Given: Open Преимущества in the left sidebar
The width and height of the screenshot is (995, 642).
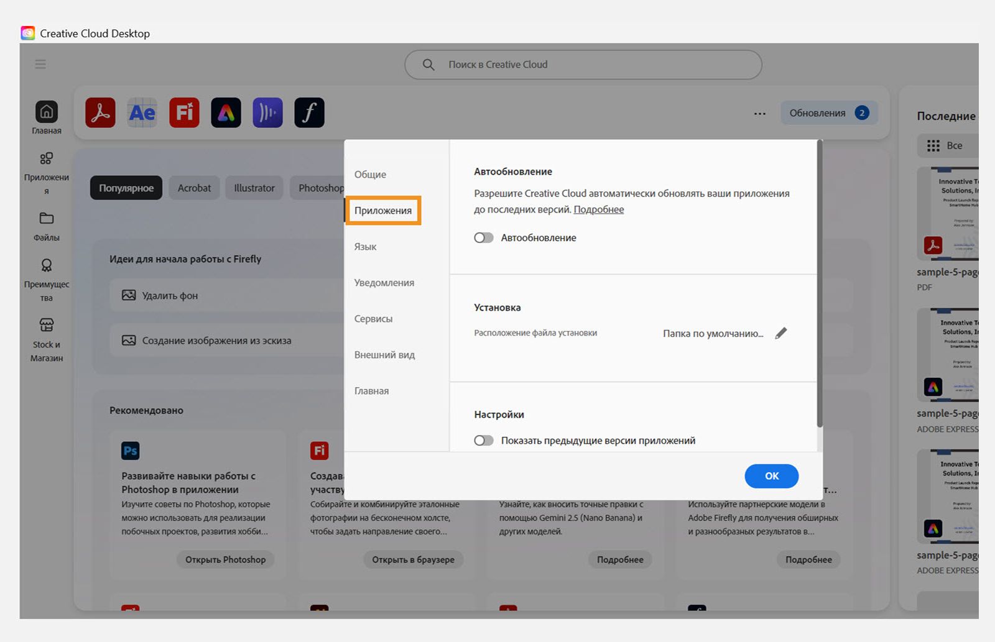Looking at the screenshot, I should tap(47, 280).
